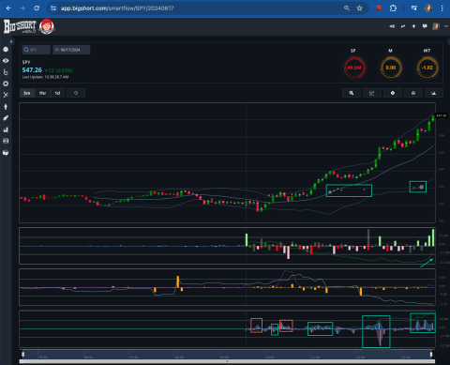Open the crossed tools icon in sidebar
Image resolution: width=450 pixels, height=365 pixels.
point(6,95)
